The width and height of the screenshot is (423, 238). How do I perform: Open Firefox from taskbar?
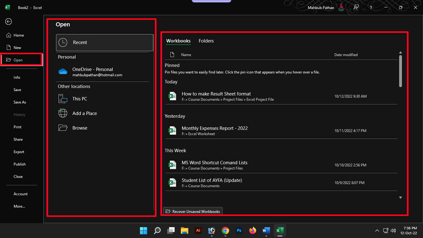tap(253, 231)
